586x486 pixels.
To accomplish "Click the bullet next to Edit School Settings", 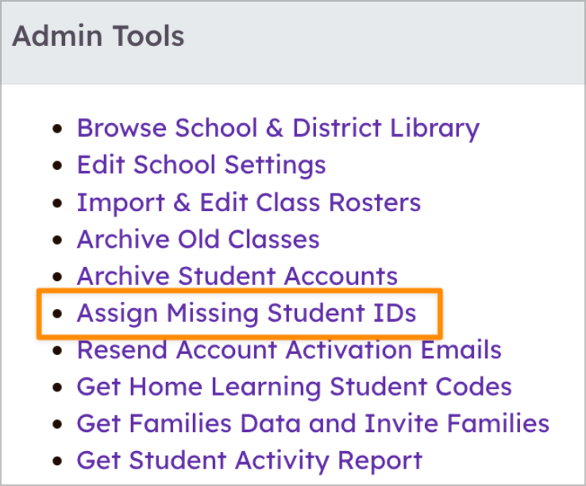I will 56,166.
